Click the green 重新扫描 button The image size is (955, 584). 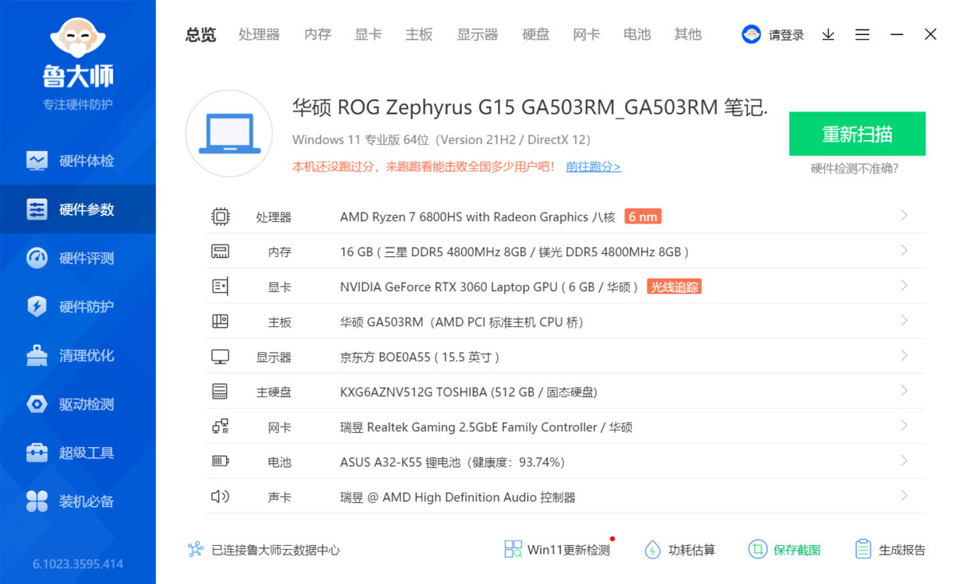[x=857, y=134]
